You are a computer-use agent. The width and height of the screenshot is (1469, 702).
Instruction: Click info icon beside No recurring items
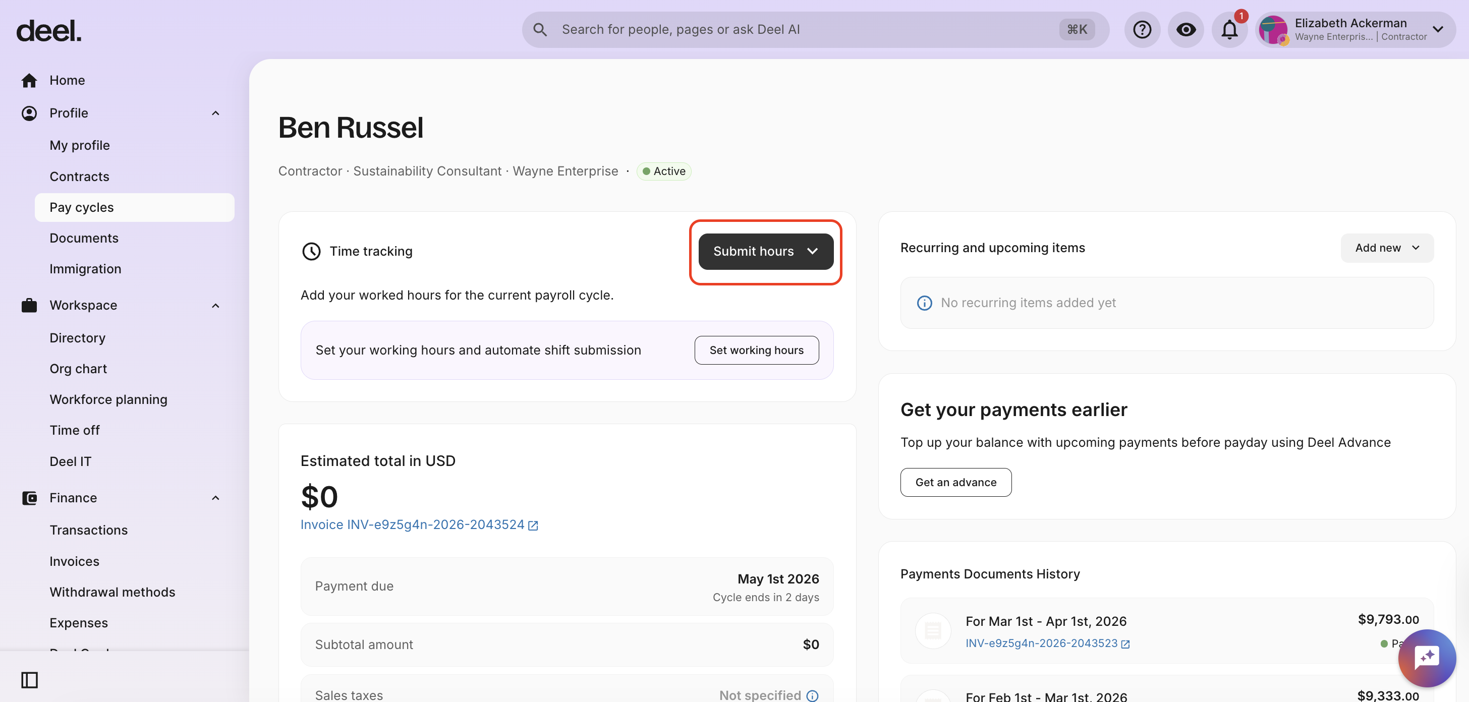[x=924, y=304]
